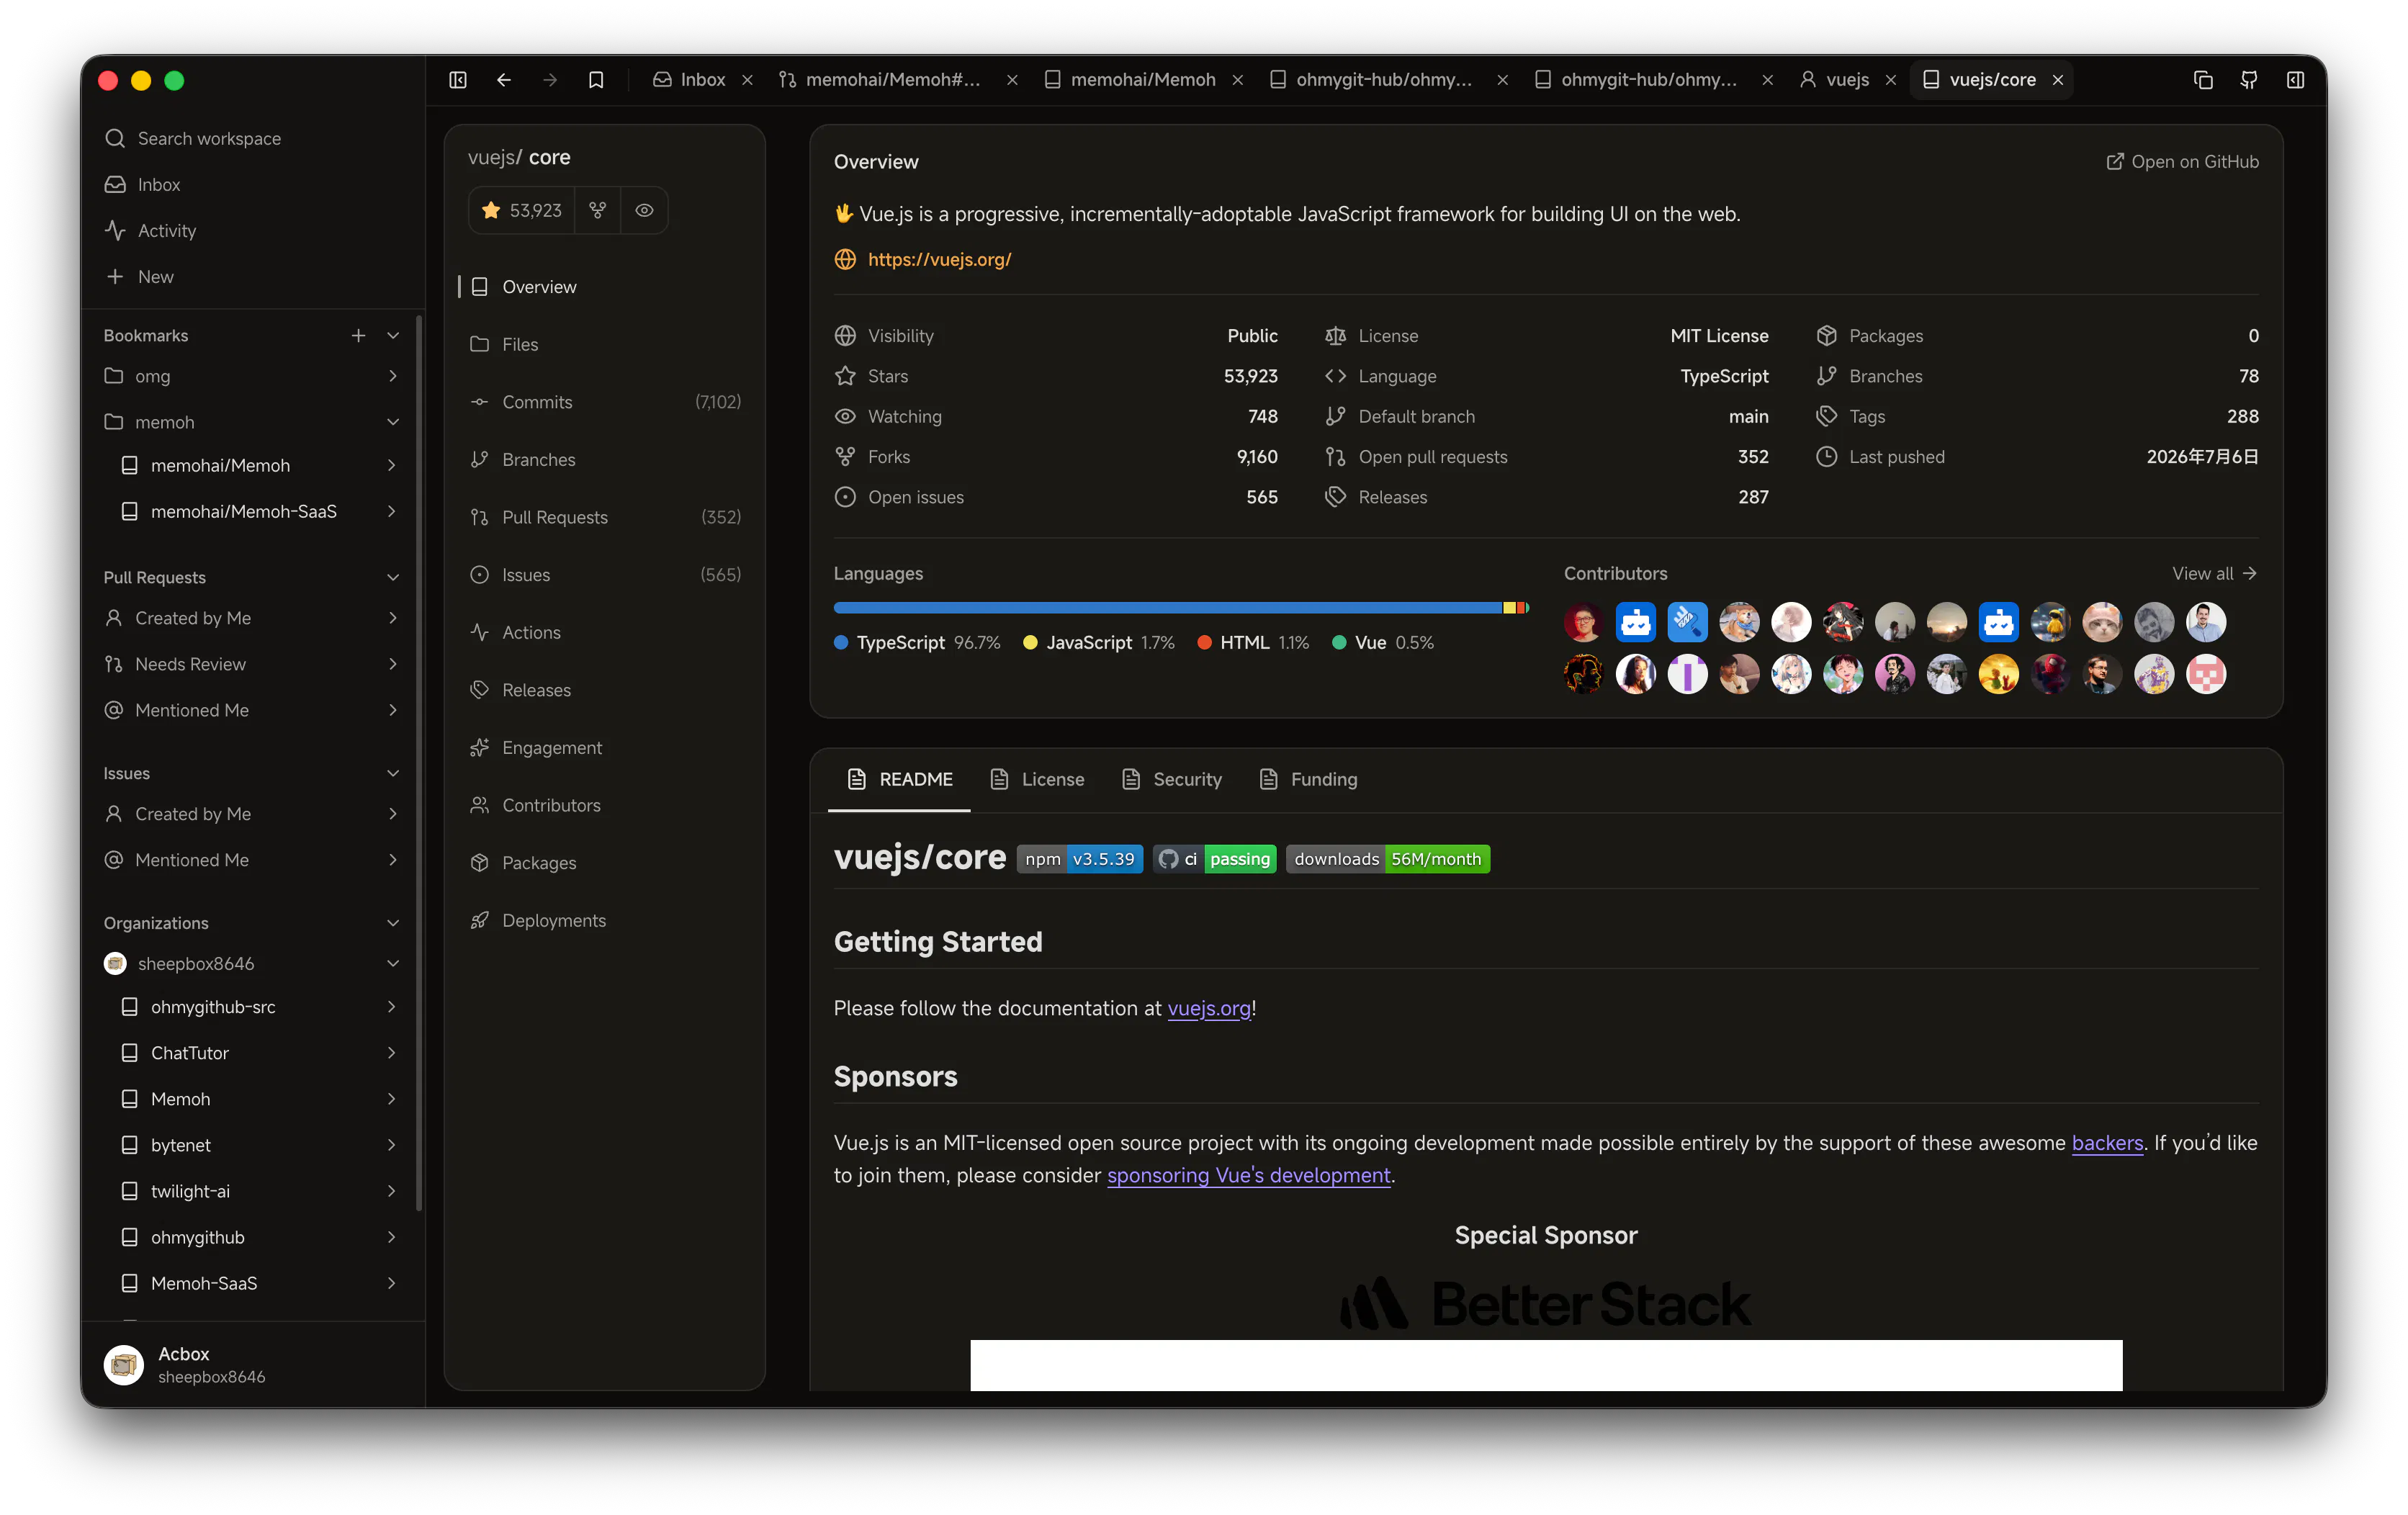Open Pull Requests (352)
Screen dimensions: 2408x1515
[604, 517]
